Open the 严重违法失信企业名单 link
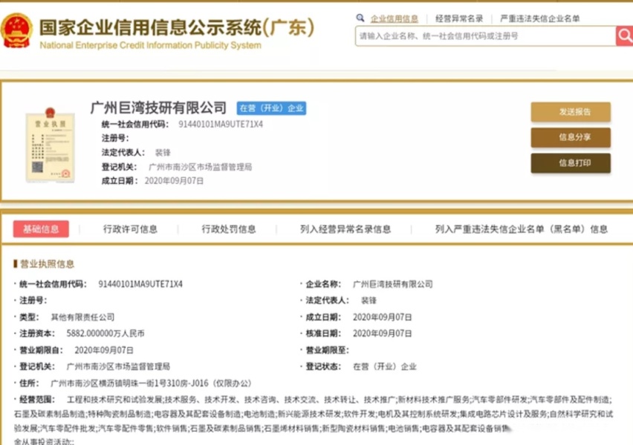This screenshot has width=633, height=445. [539, 19]
